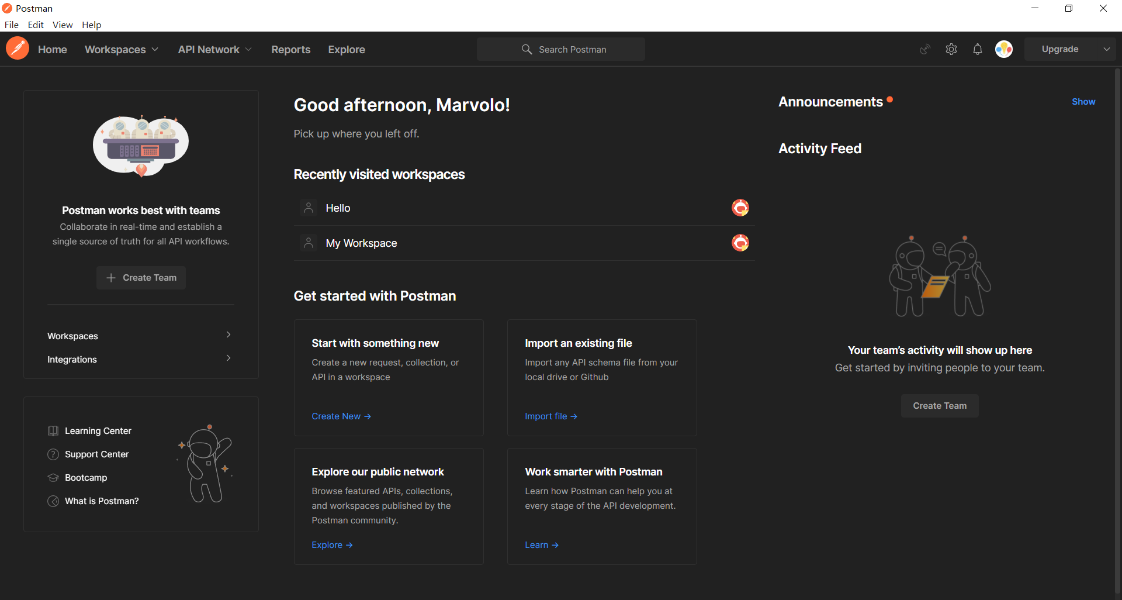Click the Import an existing file card
Viewport: 1122px width, 600px height.
click(x=602, y=378)
